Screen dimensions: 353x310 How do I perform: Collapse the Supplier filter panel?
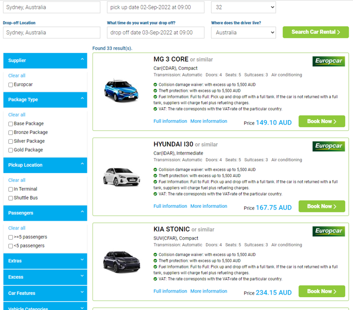tap(45, 61)
